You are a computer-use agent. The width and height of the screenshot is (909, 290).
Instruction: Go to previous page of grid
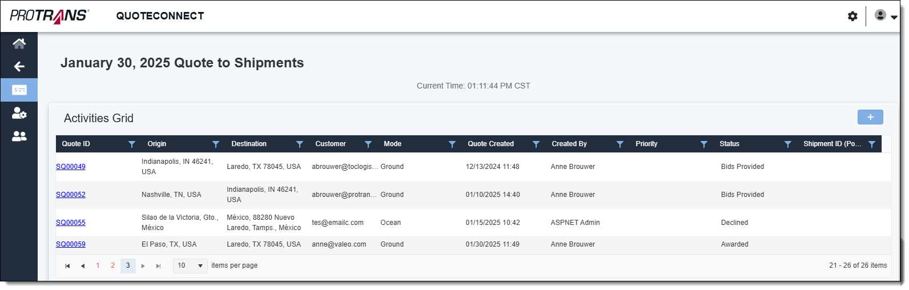83,266
